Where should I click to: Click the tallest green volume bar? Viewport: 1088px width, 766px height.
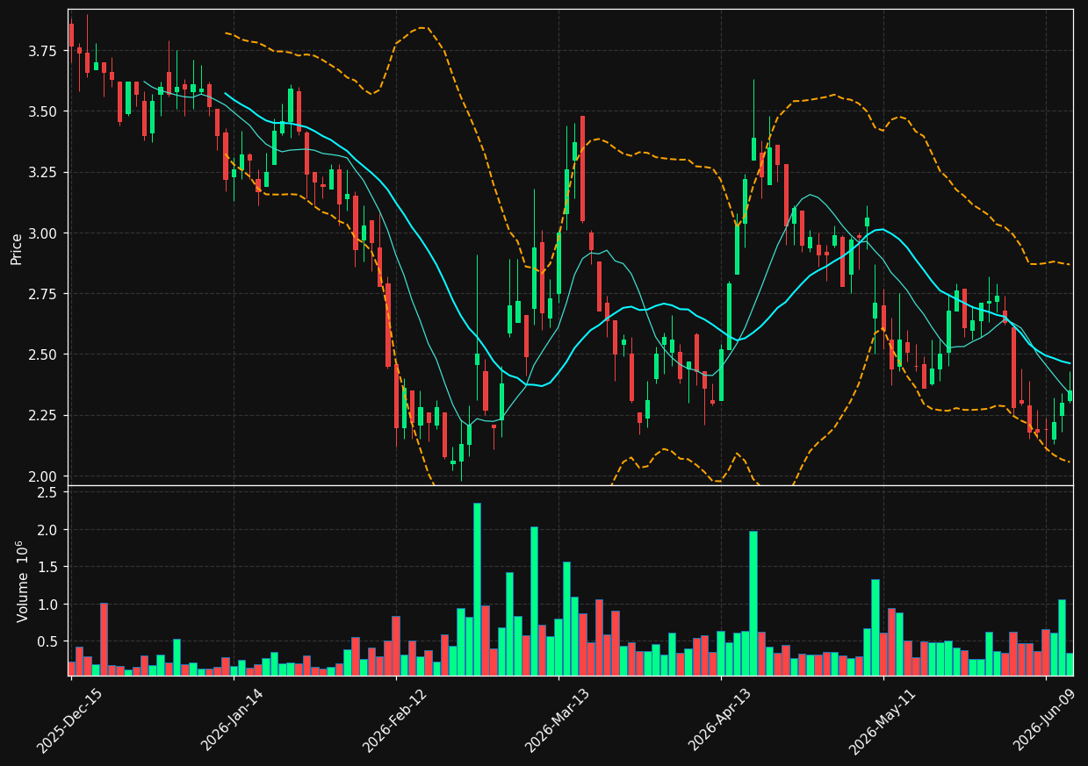pos(477,589)
